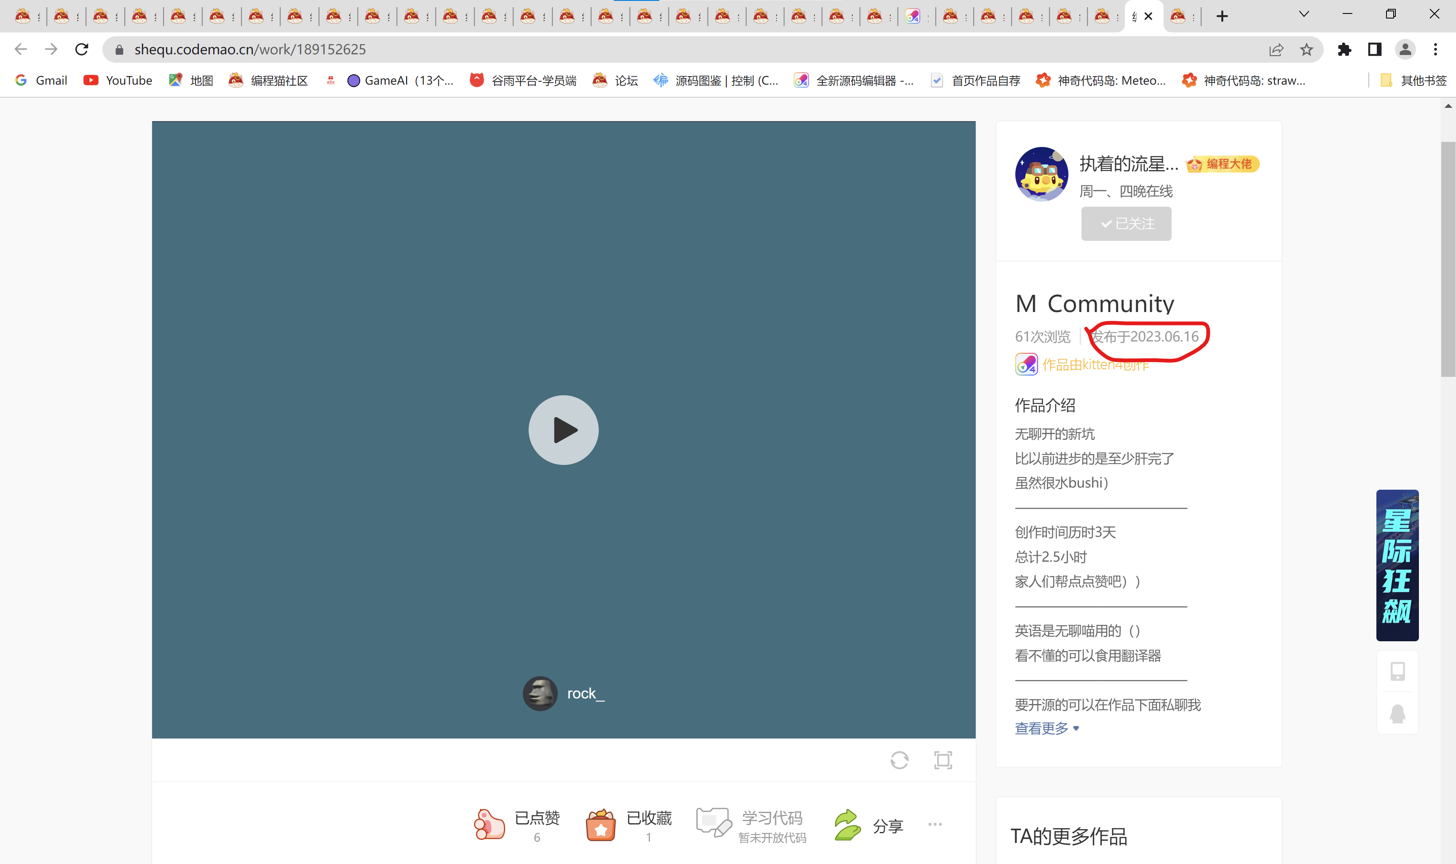Click the like count '6' under 已点赞

coord(537,838)
